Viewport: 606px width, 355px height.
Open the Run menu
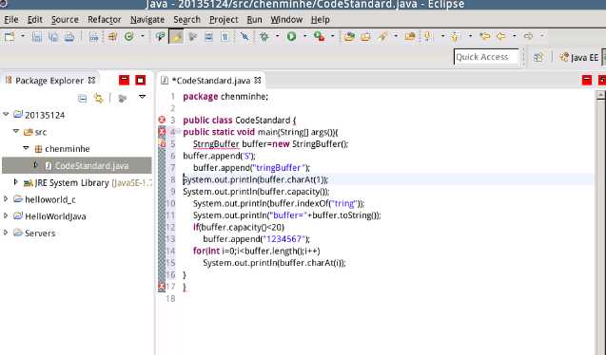[x=254, y=20]
